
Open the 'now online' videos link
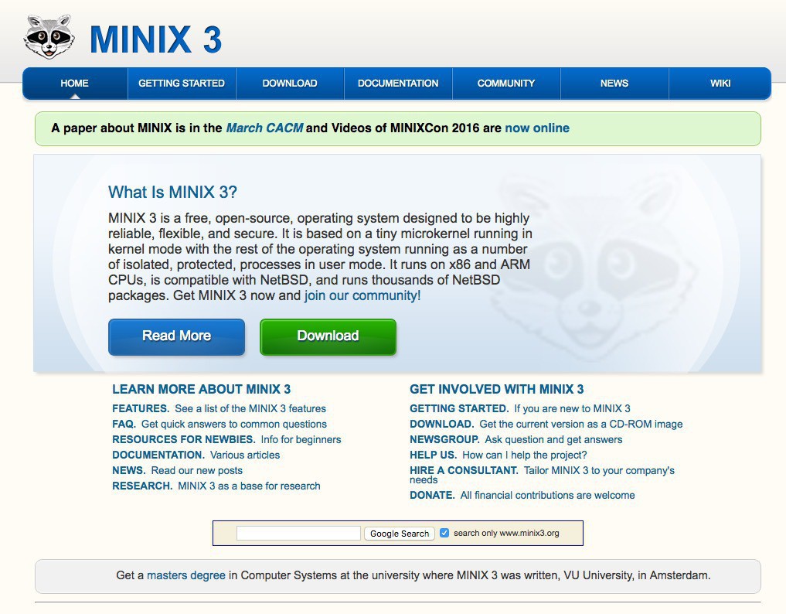click(537, 128)
